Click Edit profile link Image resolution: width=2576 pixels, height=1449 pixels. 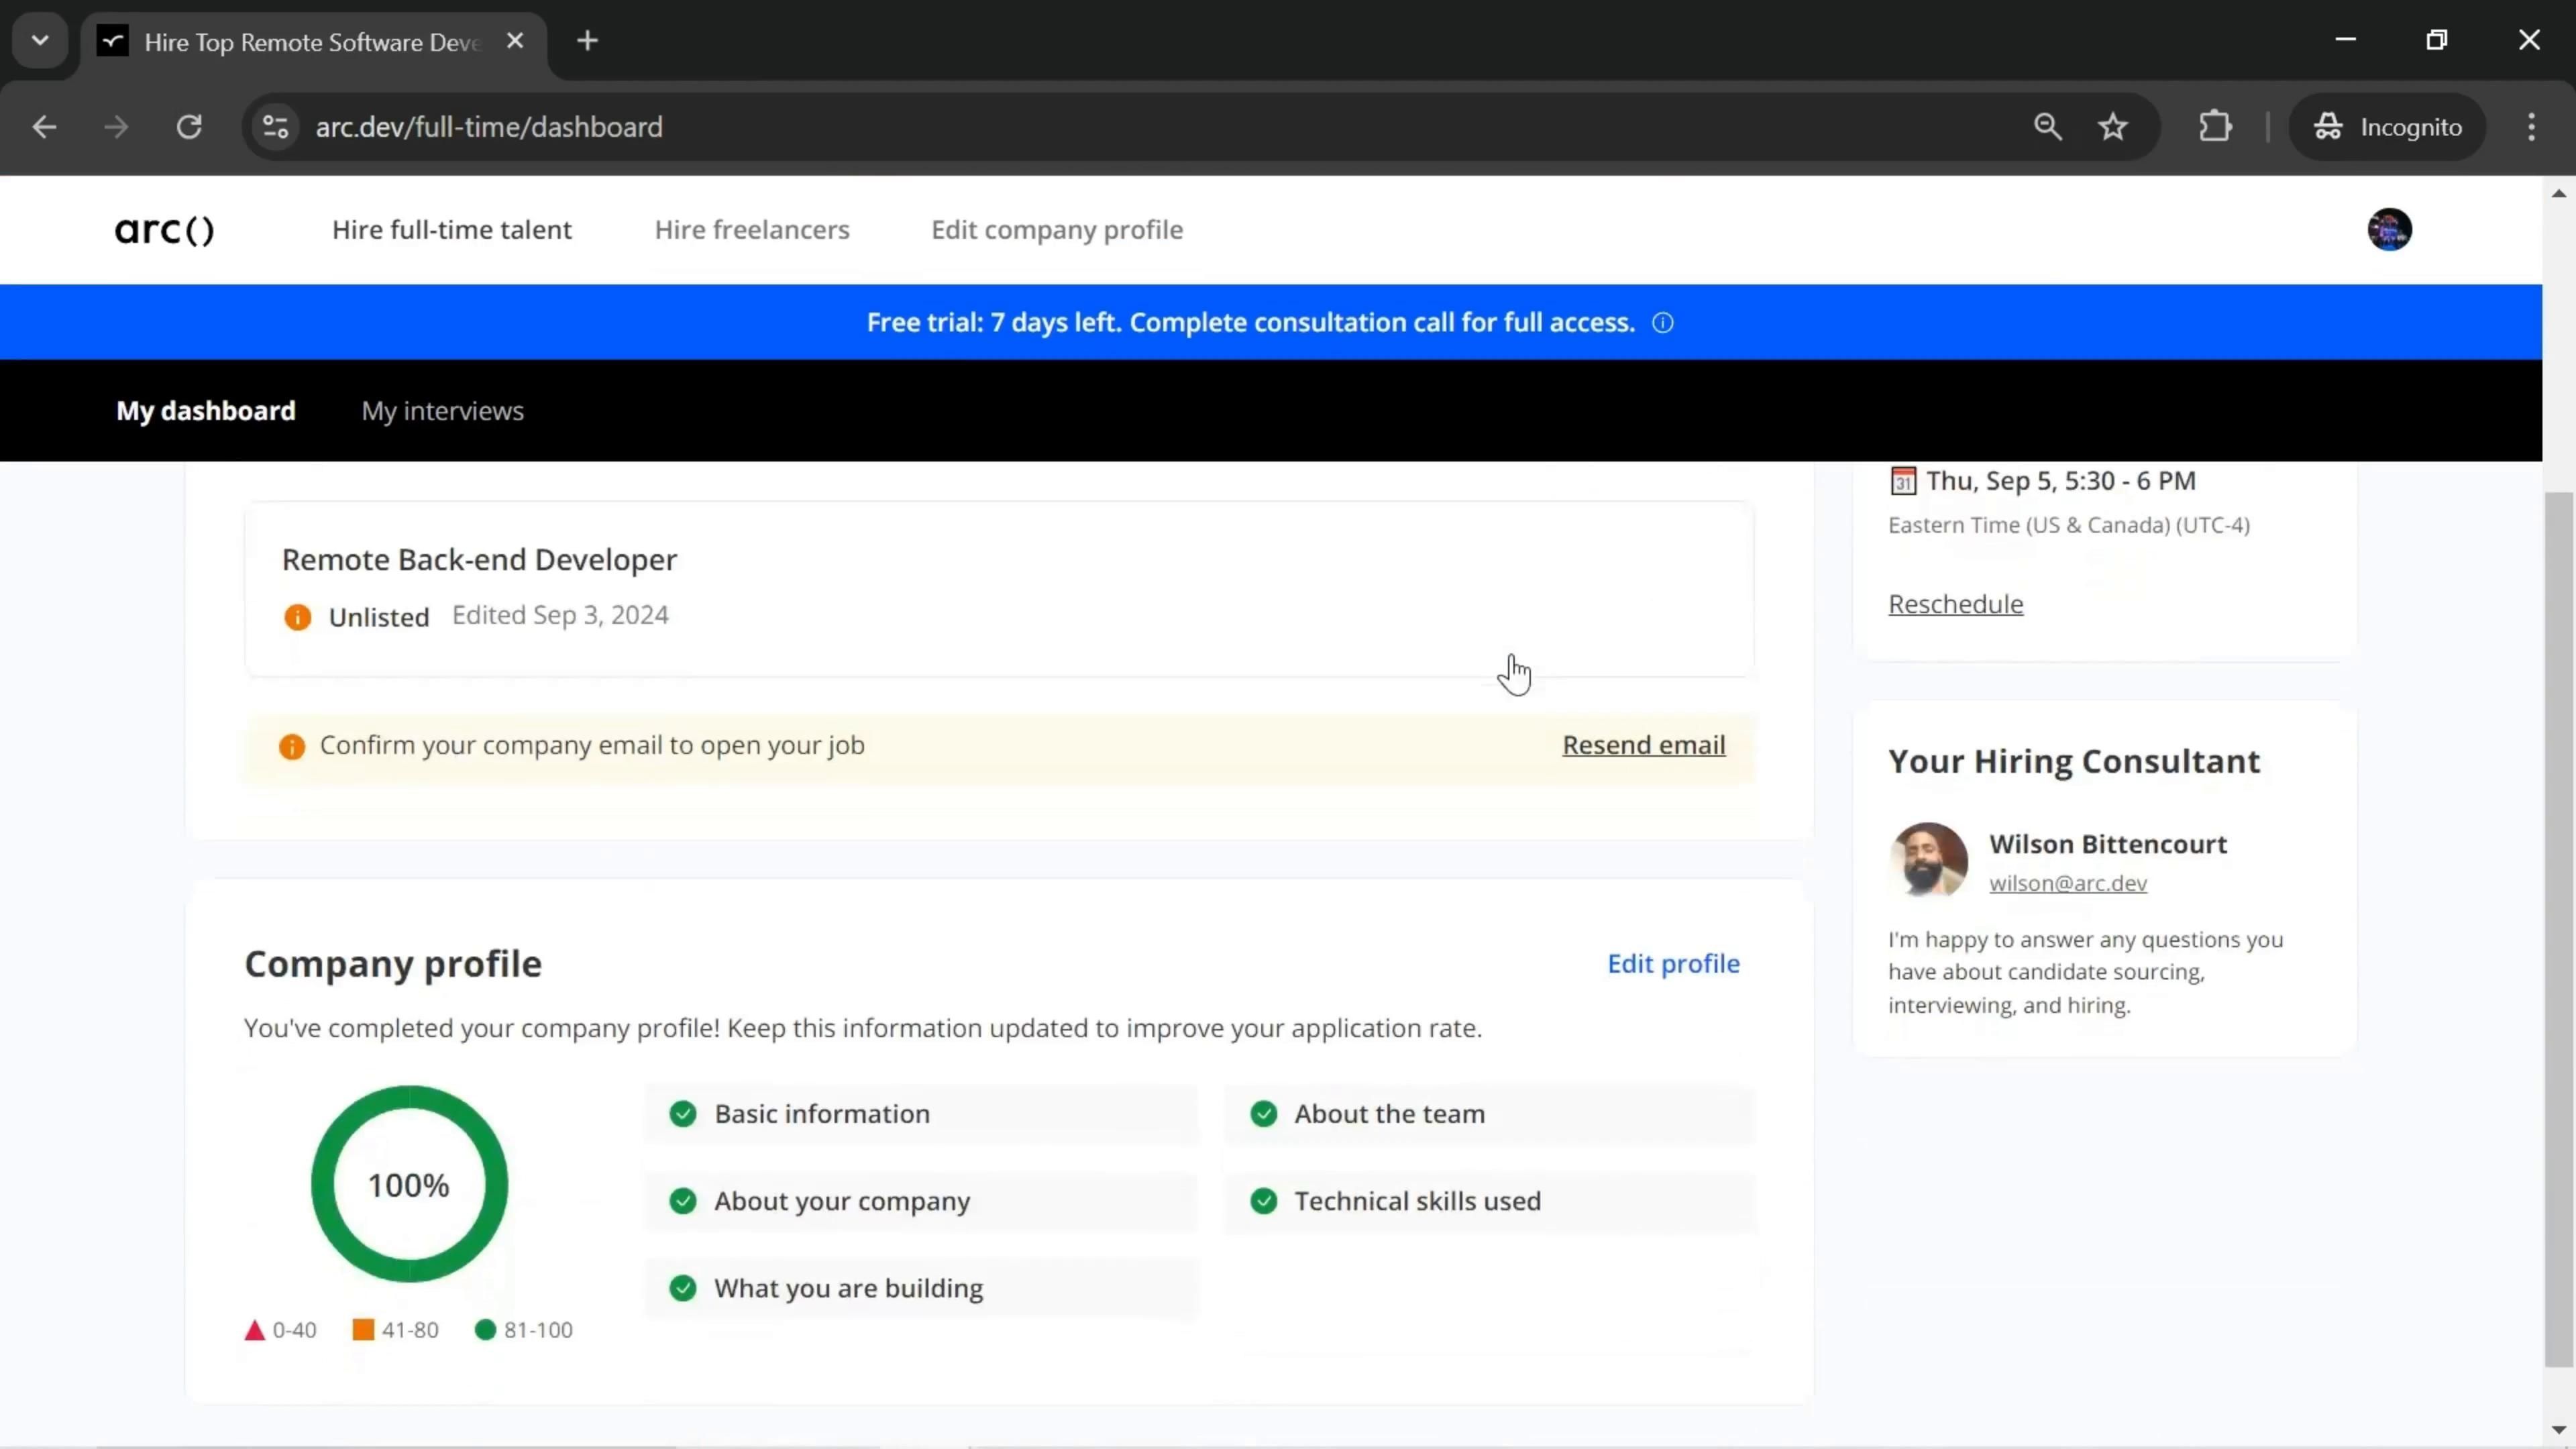coord(1672,964)
